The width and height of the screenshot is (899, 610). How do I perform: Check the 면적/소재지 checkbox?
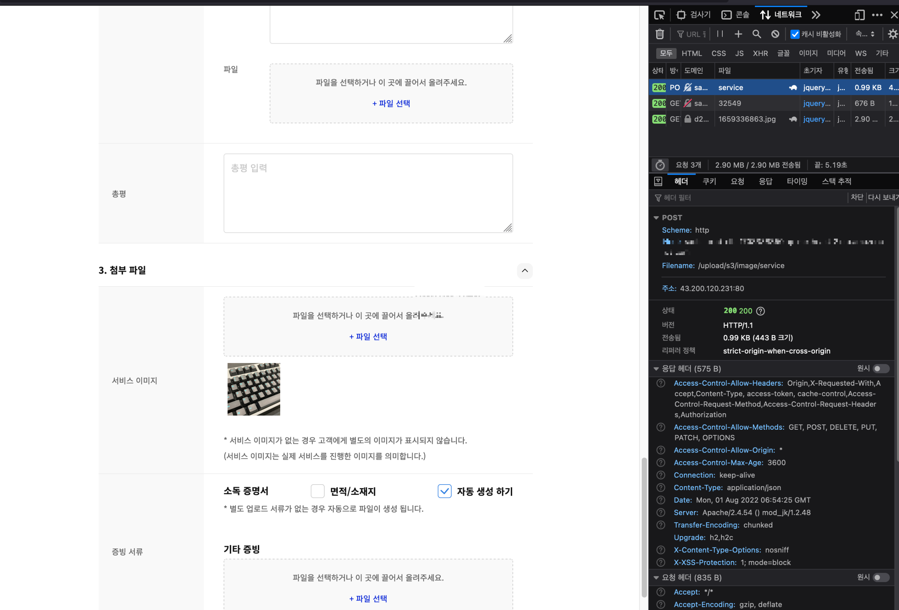(317, 491)
